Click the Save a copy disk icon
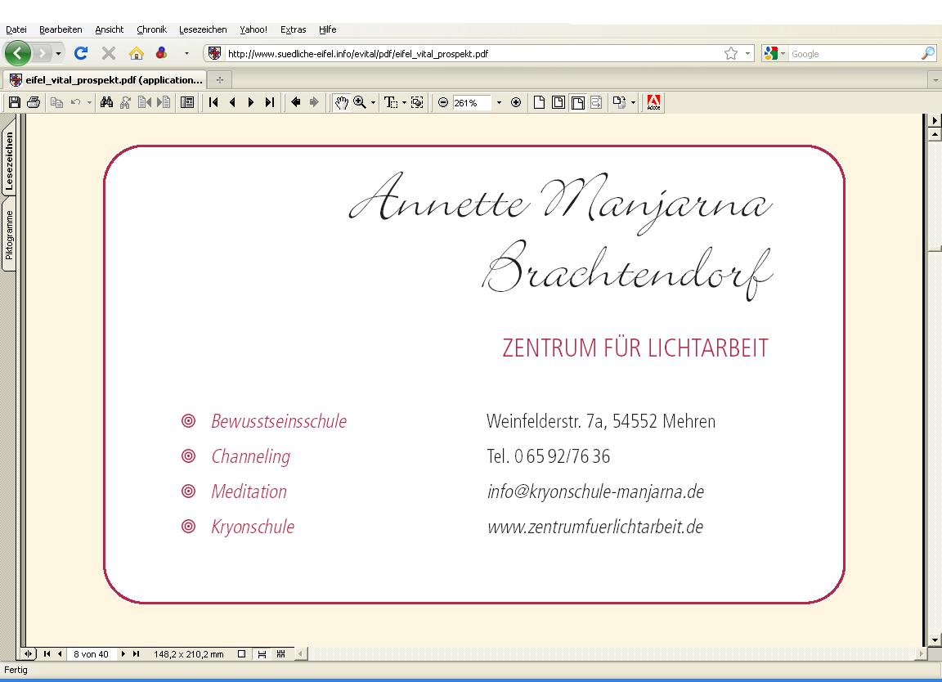Screen dimensions: 942x682 tap(14, 103)
